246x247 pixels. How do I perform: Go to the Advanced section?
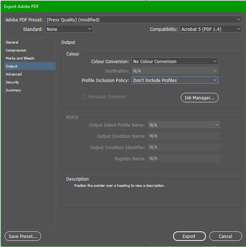[30, 74]
